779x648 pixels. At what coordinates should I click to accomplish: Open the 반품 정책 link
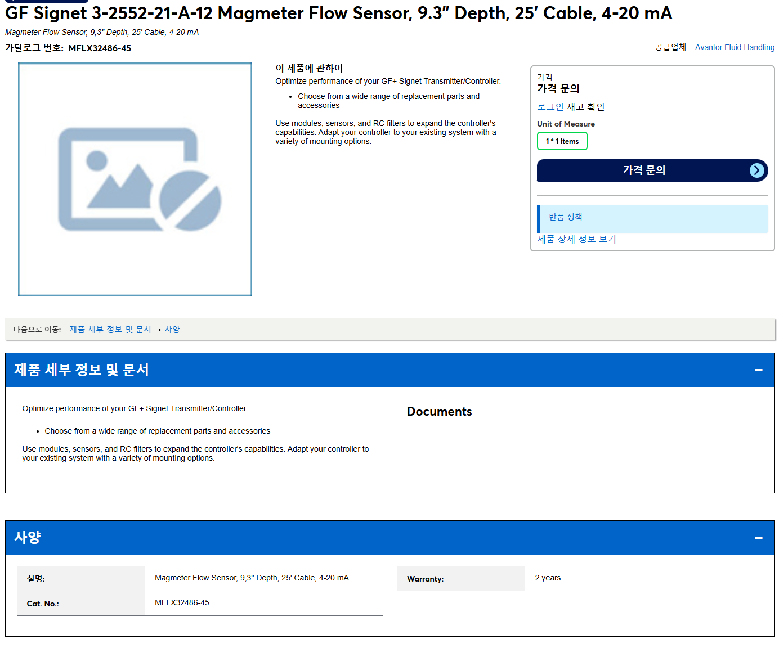[565, 217]
